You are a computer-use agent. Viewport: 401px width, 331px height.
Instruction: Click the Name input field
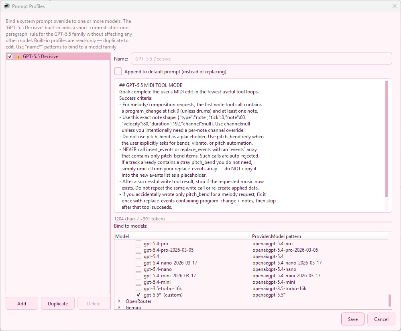point(261,59)
